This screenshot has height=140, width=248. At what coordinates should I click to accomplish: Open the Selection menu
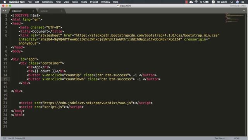point(47,2)
